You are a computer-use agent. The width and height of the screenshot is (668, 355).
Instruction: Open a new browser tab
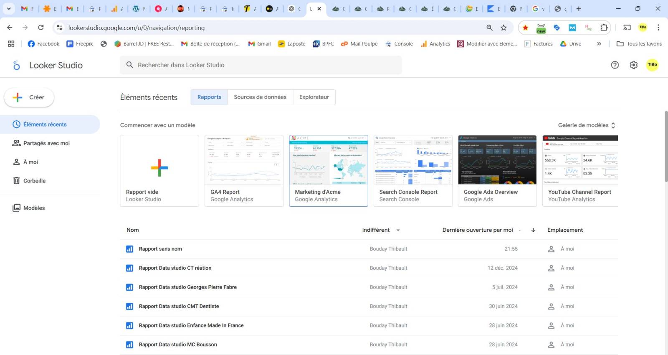(x=579, y=8)
